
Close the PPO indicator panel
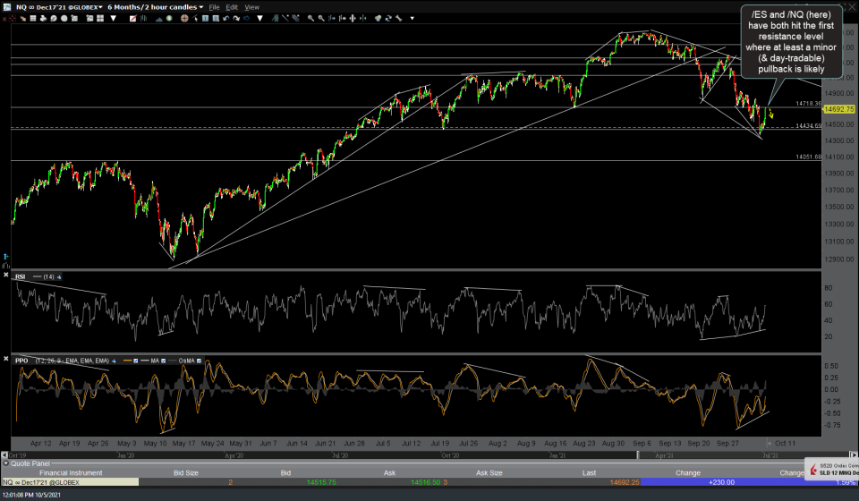[x=5, y=359]
